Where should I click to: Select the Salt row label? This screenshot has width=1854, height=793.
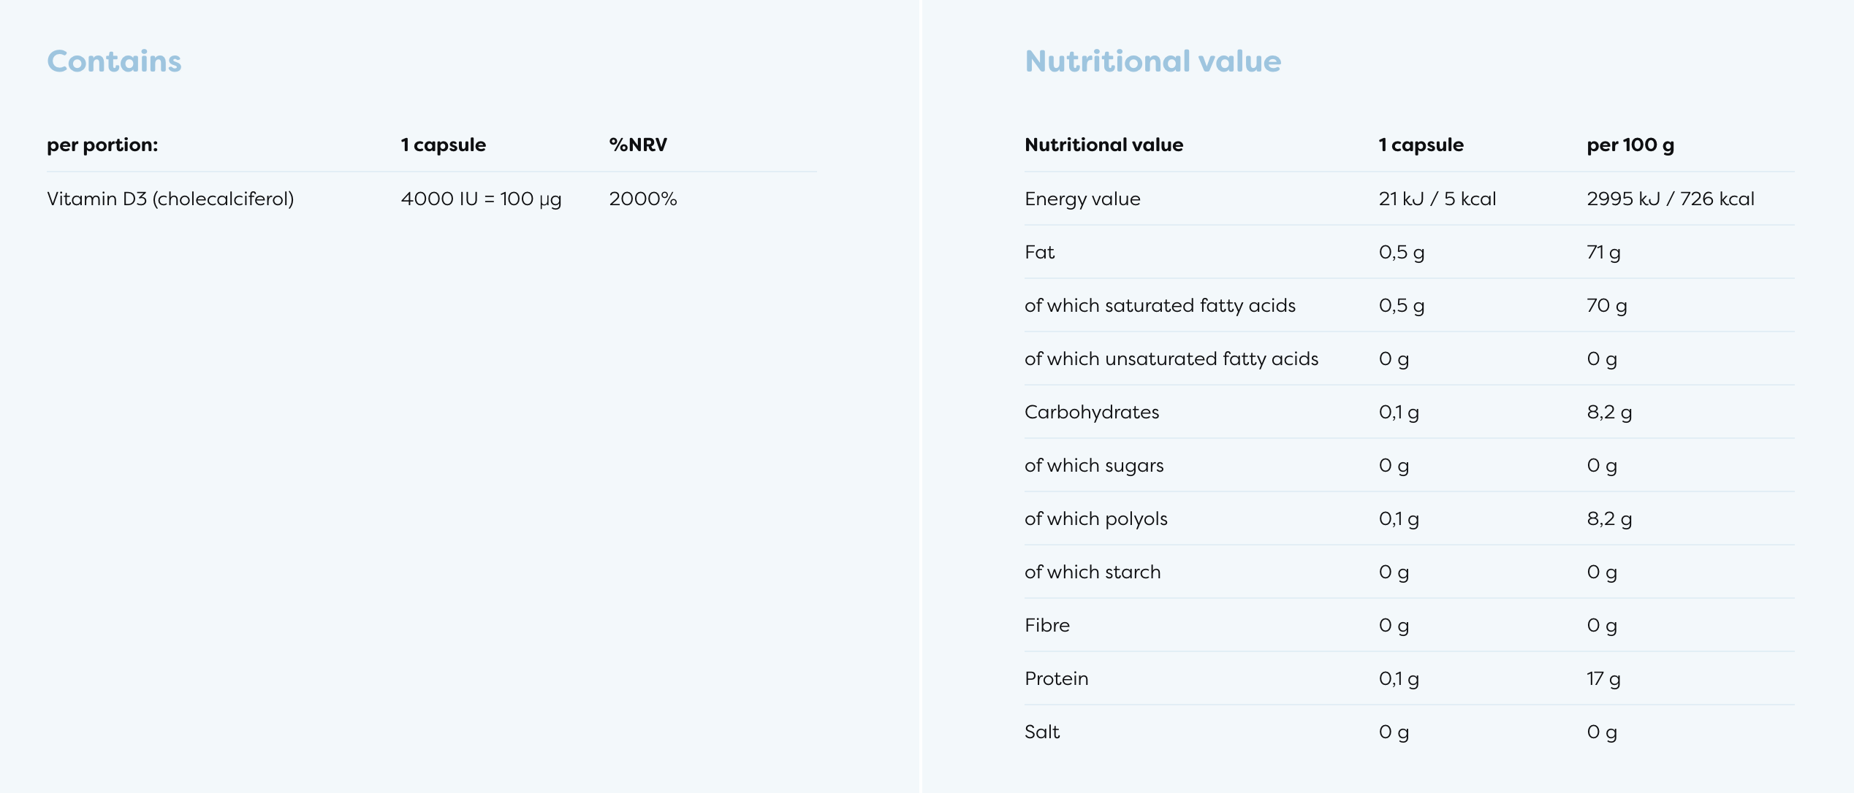click(1041, 732)
